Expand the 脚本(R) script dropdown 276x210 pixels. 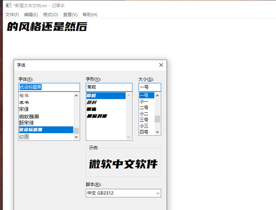point(158,193)
